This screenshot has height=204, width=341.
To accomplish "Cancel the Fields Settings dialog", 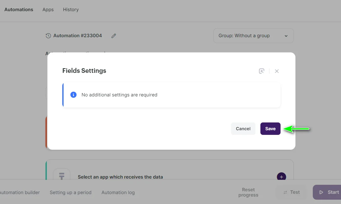I will click(243, 128).
